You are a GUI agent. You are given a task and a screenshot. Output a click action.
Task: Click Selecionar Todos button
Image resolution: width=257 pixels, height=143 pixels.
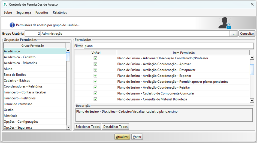(88, 126)
